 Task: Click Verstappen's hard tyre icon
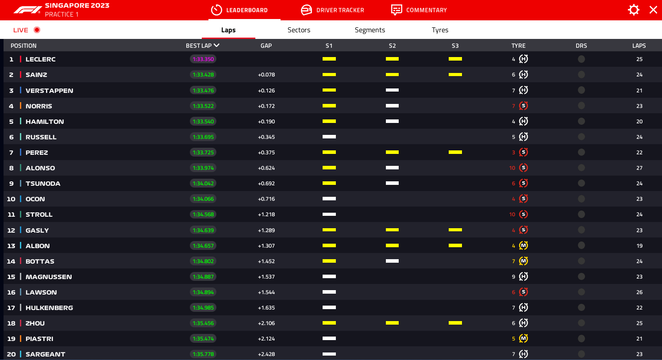pyautogui.click(x=523, y=90)
